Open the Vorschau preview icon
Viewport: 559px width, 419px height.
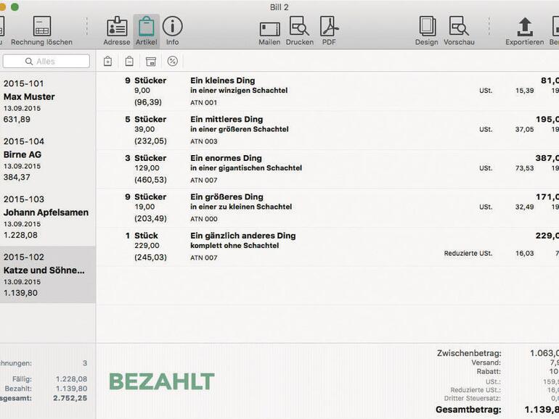tap(459, 26)
